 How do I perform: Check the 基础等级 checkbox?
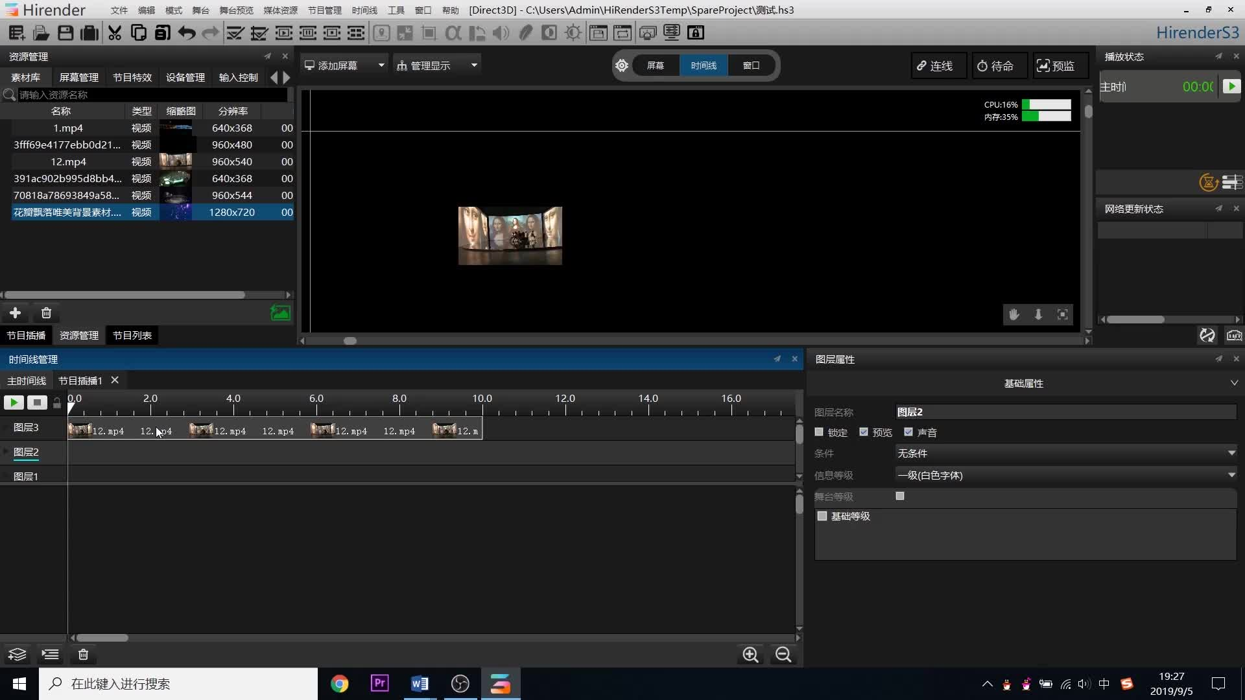[x=822, y=516]
